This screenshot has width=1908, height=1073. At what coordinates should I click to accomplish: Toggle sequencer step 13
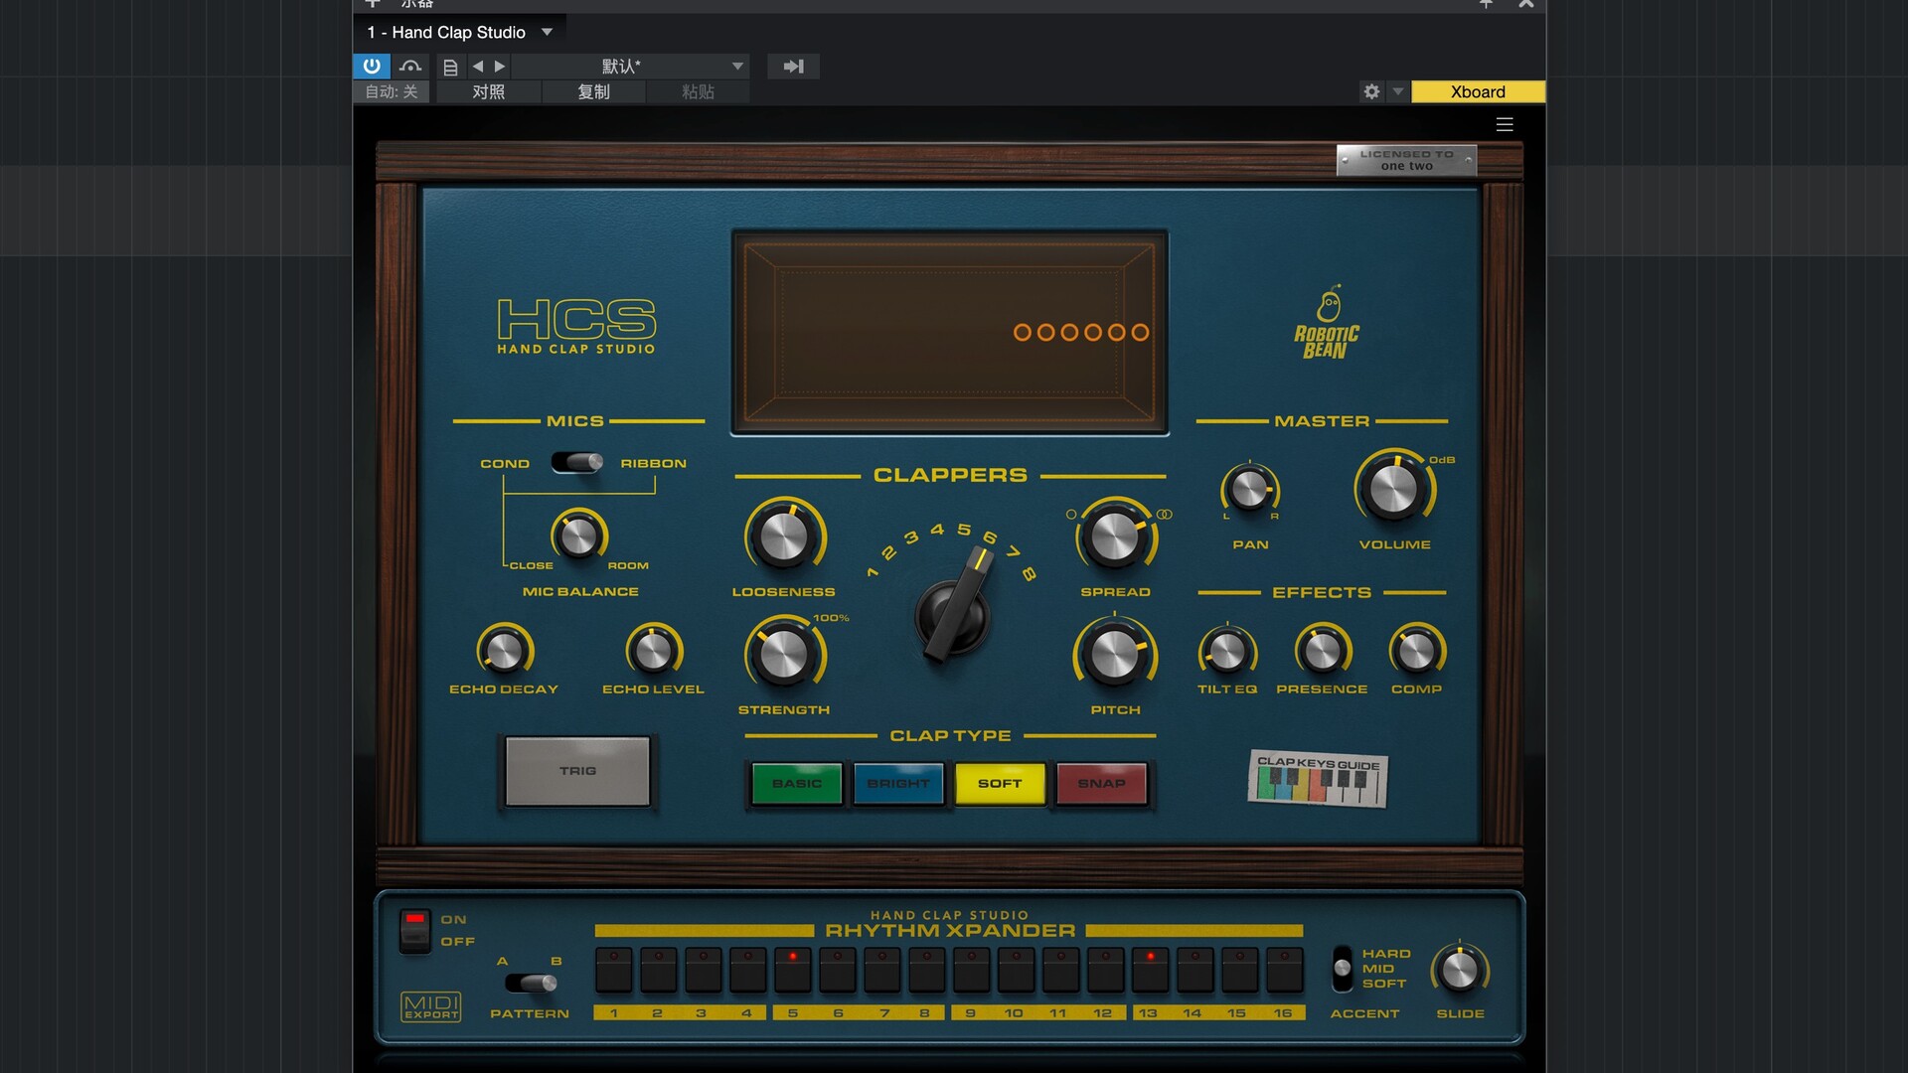point(1151,969)
